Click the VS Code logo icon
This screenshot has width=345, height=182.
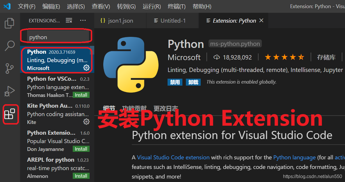coord(7,6)
